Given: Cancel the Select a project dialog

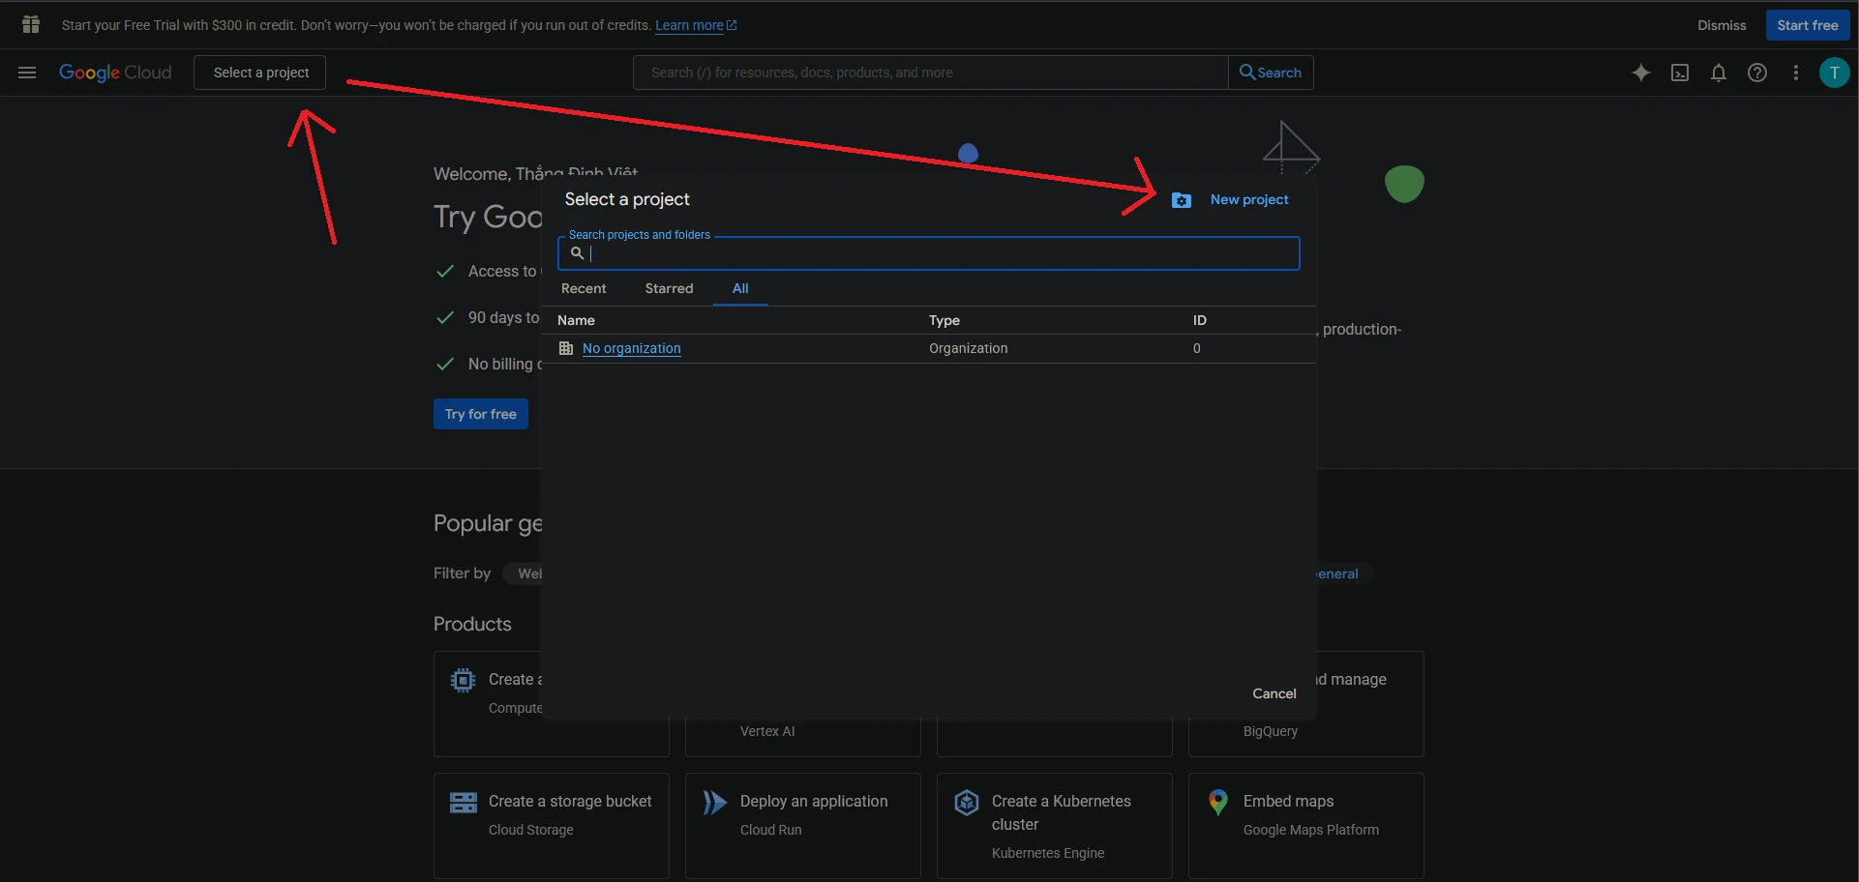Looking at the screenshot, I should [x=1274, y=693].
